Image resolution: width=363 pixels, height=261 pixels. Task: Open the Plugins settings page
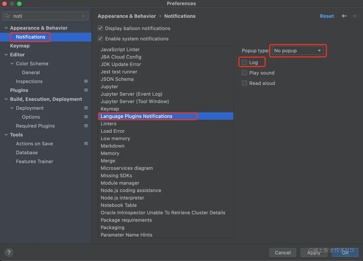coord(19,90)
